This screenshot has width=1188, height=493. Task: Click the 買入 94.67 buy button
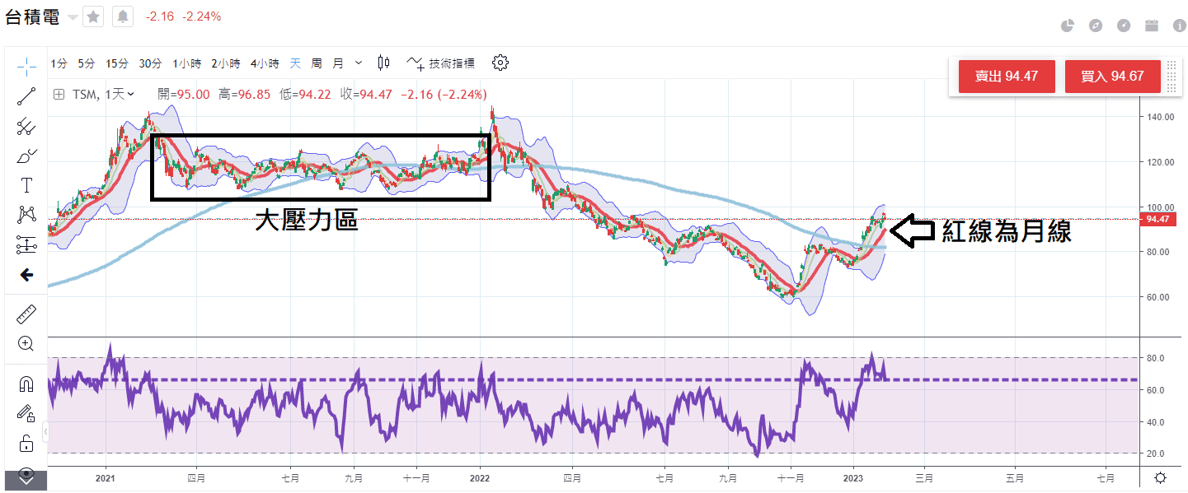pos(1112,77)
